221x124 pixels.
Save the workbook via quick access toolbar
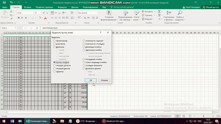point(4,2)
